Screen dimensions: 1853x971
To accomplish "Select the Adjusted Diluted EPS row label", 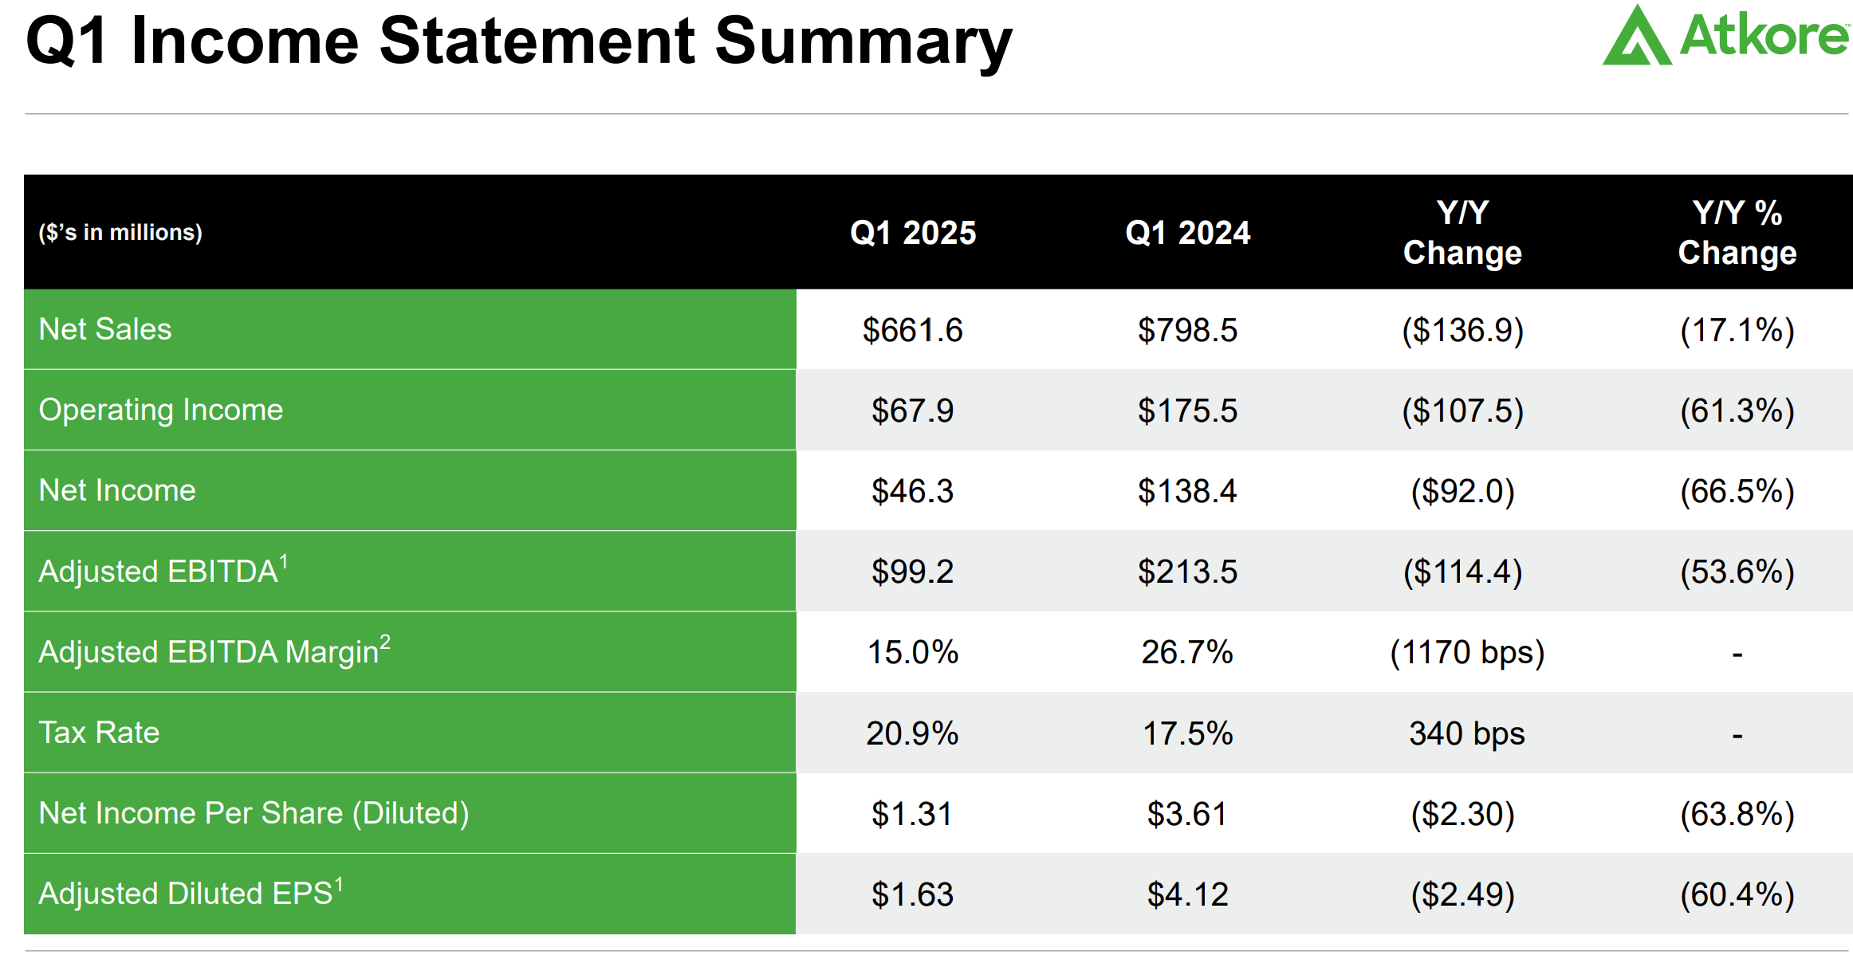I will click(185, 894).
